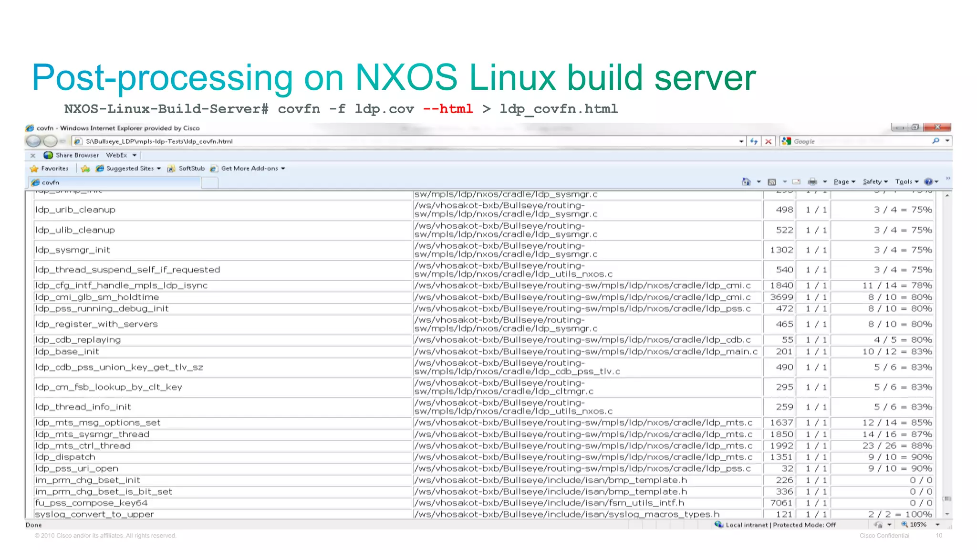Click ldp_mts_ctrl_thread function name
The width and height of the screenshot is (977, 550).
83,445
